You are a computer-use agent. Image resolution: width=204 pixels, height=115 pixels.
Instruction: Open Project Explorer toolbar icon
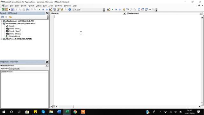(55, 10)
